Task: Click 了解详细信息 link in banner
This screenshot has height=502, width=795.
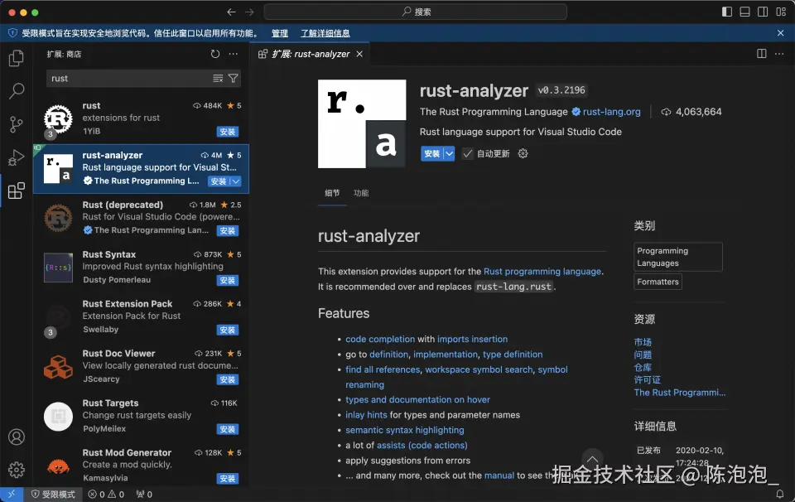Action: point(325,33)
